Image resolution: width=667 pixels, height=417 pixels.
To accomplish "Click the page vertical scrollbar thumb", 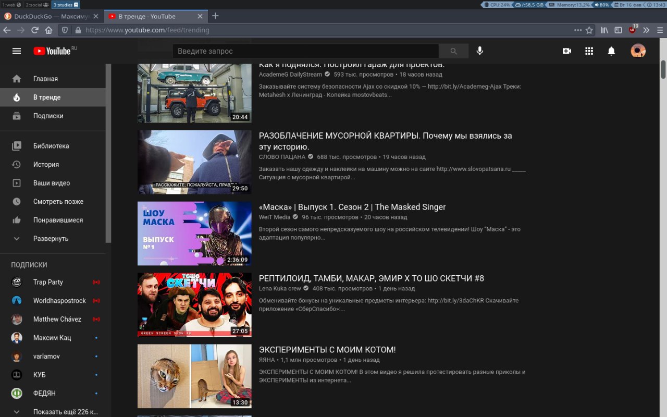I will point(663,69).
